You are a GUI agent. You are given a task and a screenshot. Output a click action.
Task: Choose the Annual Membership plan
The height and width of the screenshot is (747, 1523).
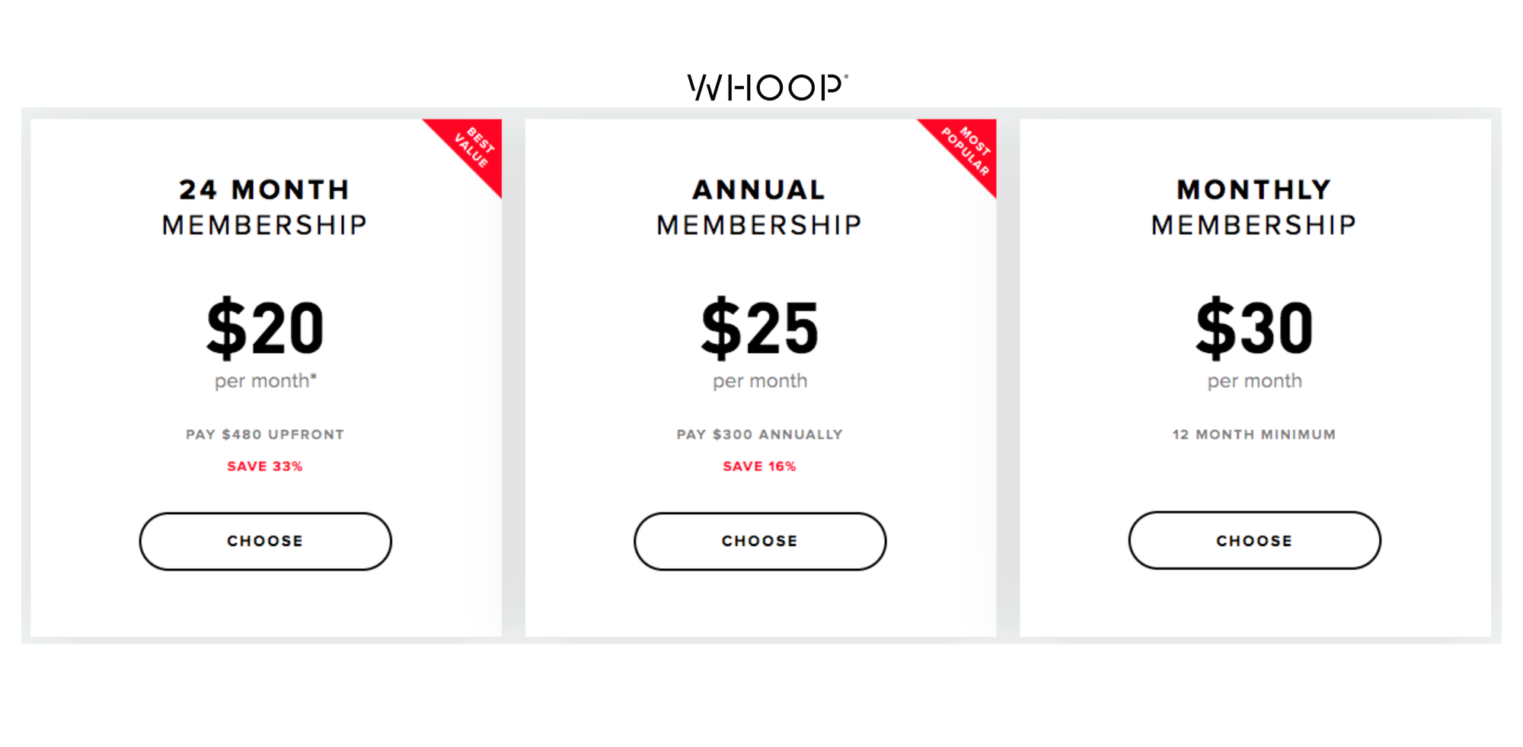point(759,541)
